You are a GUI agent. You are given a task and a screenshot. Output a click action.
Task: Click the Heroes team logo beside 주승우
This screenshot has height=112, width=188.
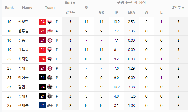(50, 40)
